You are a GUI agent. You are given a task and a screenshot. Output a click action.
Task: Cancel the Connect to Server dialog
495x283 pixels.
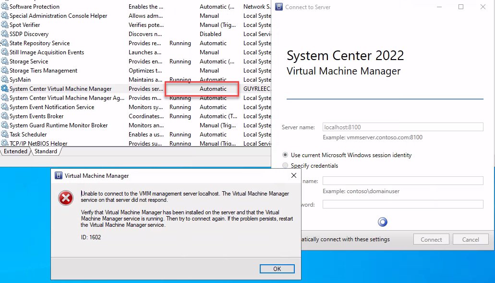471,239
